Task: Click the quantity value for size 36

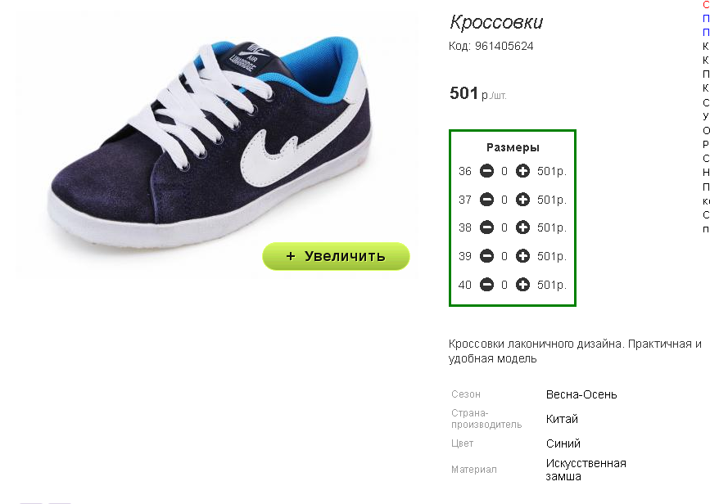Action: [504, 172]
